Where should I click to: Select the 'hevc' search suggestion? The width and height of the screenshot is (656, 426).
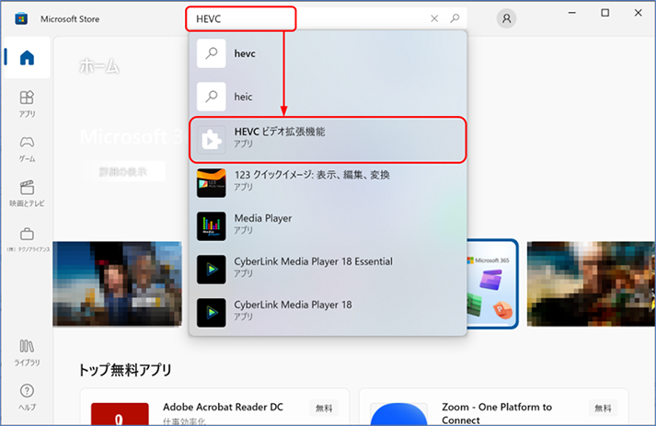point(328,53)
